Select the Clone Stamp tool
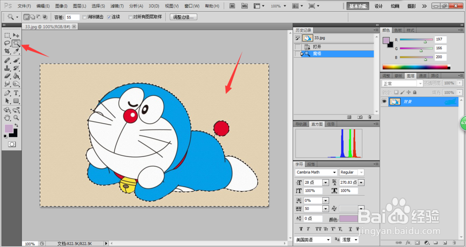This screenshot has height=247, width=466. pos(7,68)
